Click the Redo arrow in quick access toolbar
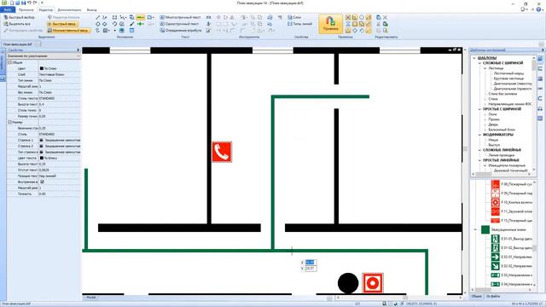The height and width of the screenshot is (307, 546). (x=35, y=3)
